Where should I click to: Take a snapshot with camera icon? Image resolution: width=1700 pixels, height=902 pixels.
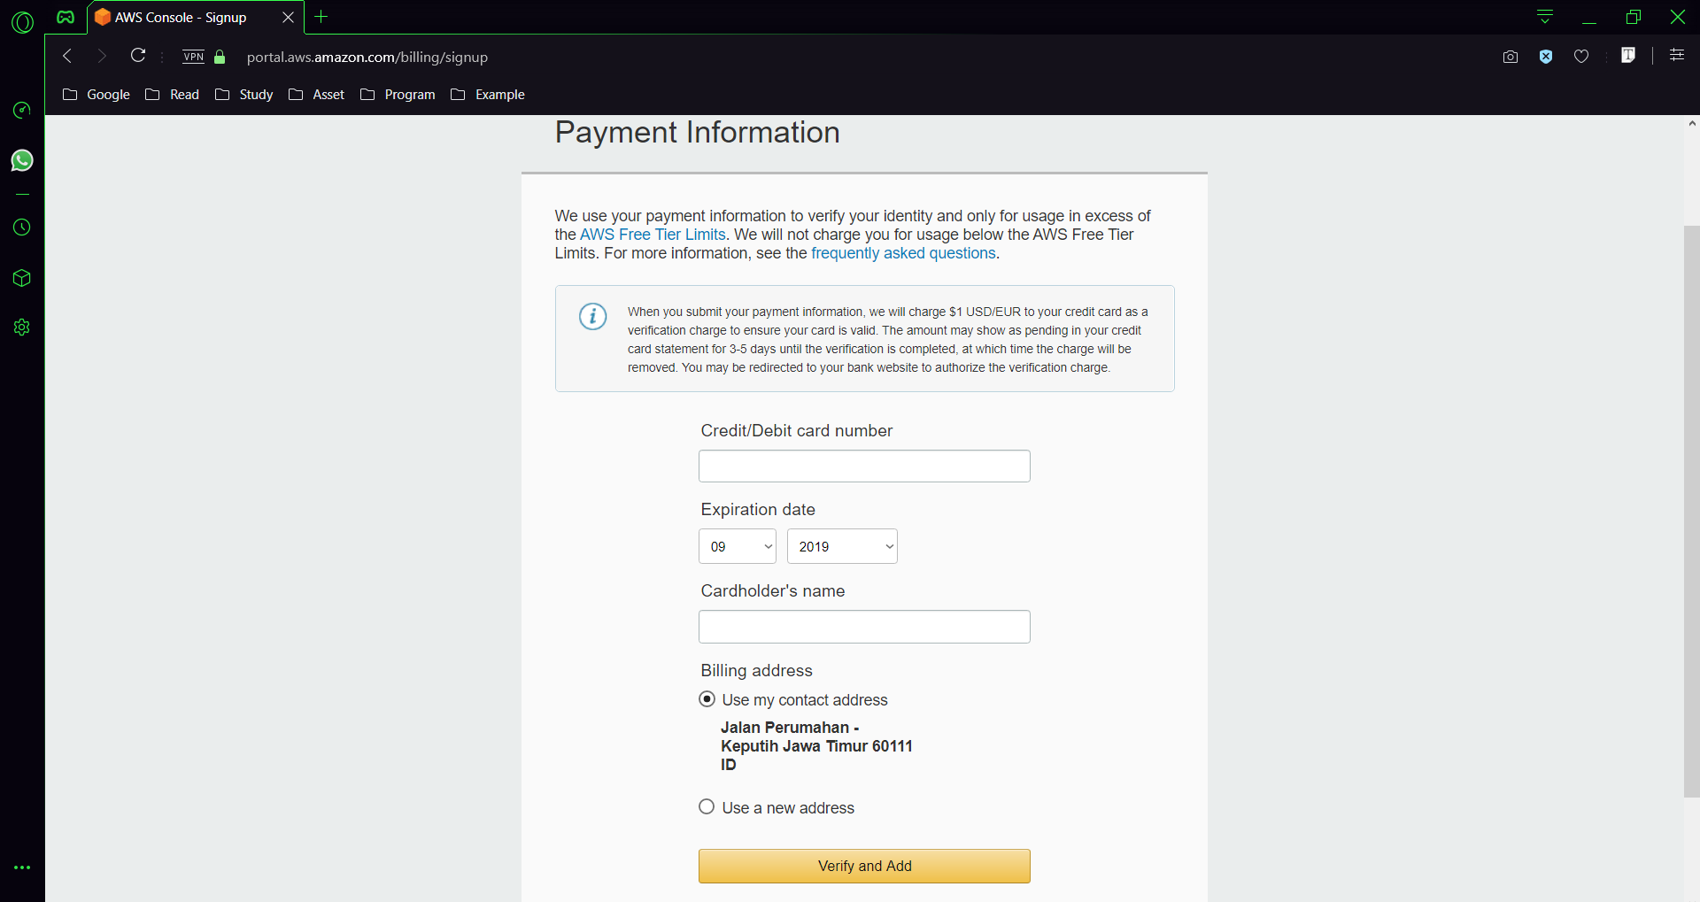pyautogui.click(x=1511, y=57)
